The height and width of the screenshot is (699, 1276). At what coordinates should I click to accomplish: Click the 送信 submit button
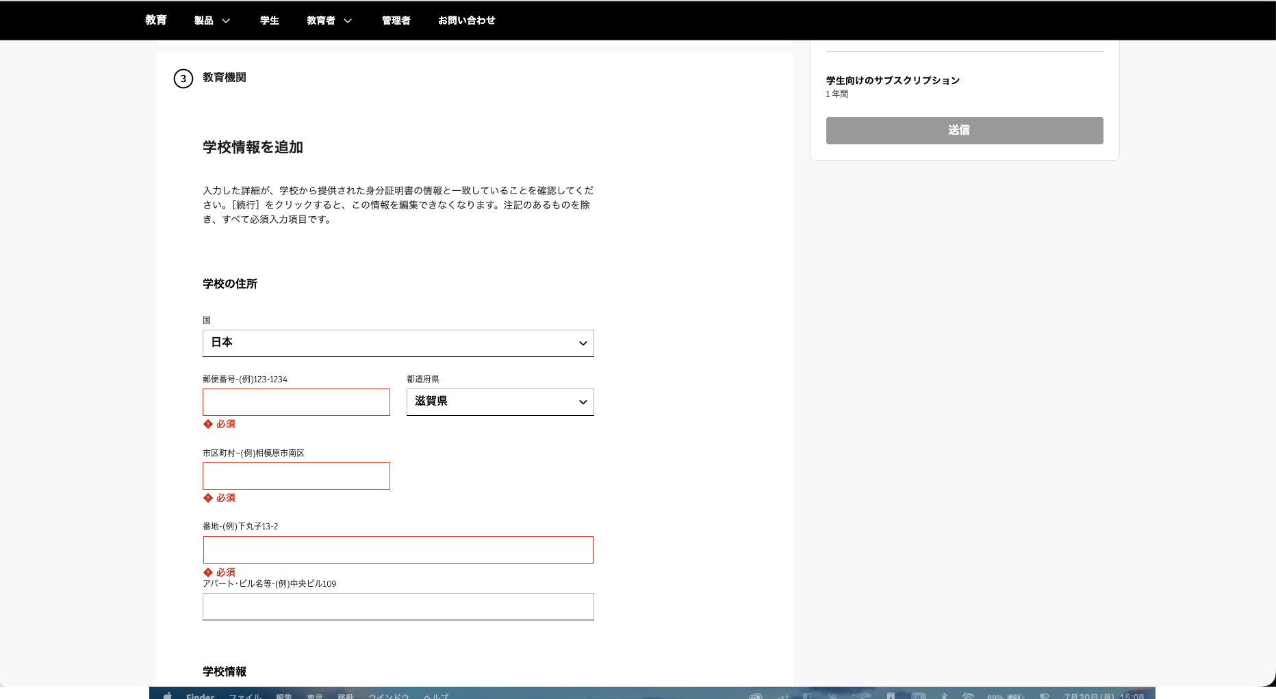(x=964, y=131)
